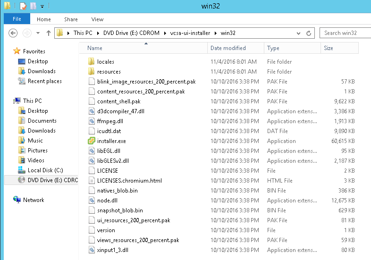Select the locales folder icon
The height and width of the screenshot is (260, 371).
92,62
